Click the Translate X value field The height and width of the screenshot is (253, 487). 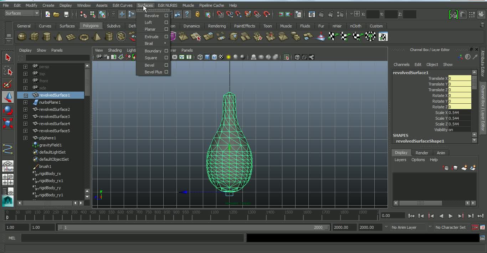coord(460,78)
